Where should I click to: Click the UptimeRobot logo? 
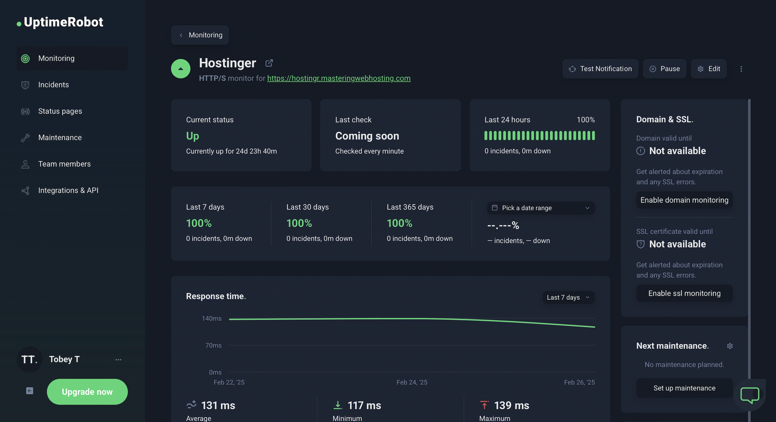60,22
